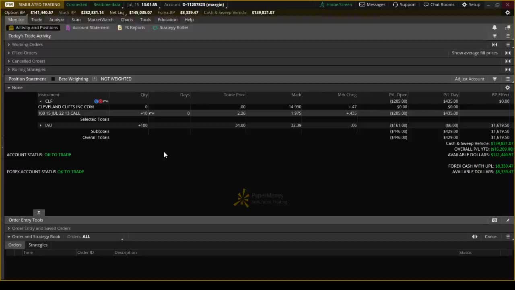Open gear settings beside Cash & Sweep Vehicle
Image resolution: width=515 pixels, height=290 pixels.
[508, 12]
